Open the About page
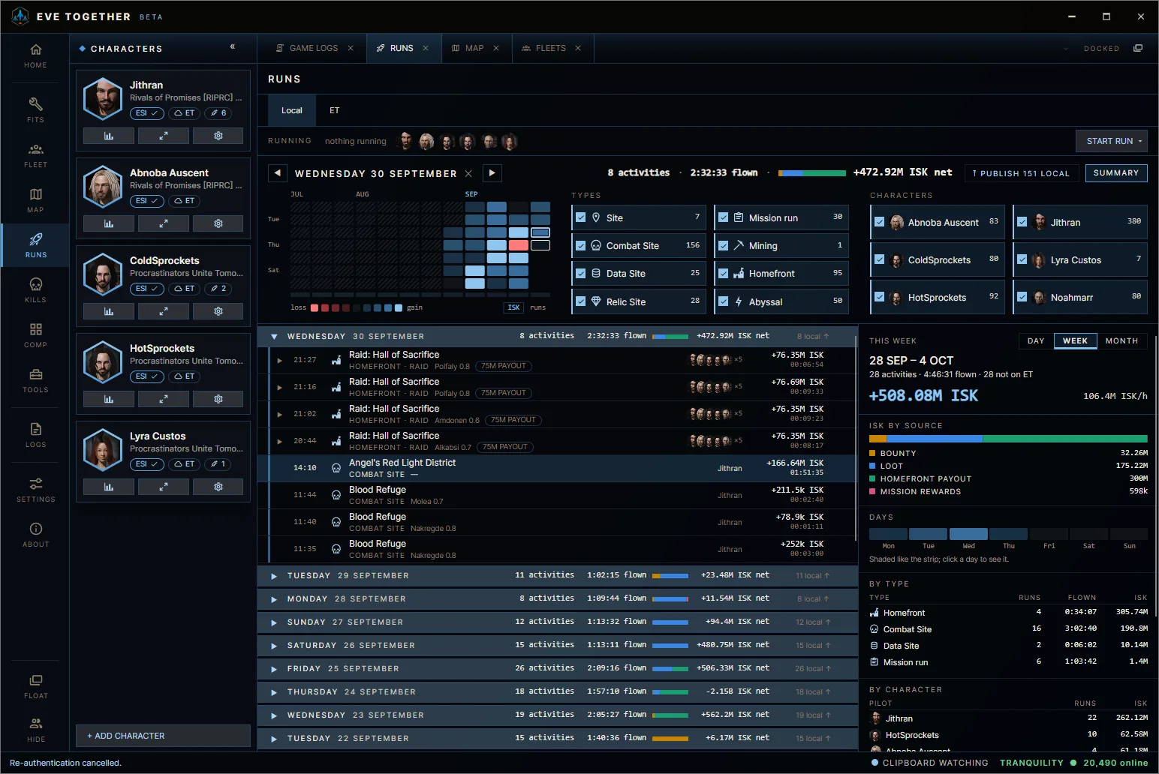Viewport: 1159px width, 774px height. point(35,534)
